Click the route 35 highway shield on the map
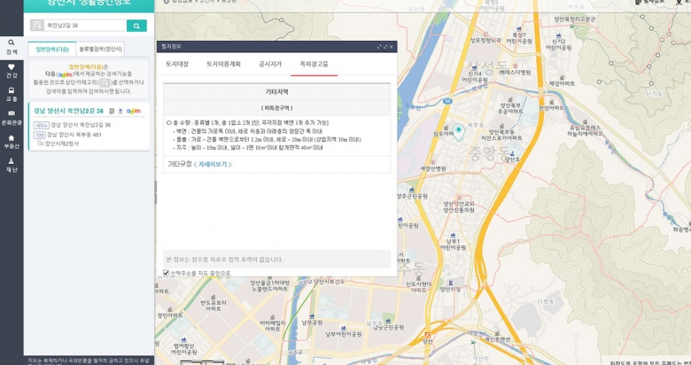Image resolution: width=691 pixels, height=365 pixels. click(447, 101)
